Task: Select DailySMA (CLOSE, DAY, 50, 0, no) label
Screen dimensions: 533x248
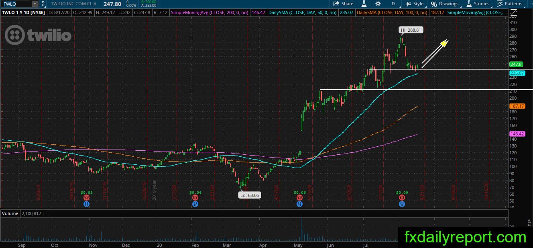Action: click(x=302, y=13)
